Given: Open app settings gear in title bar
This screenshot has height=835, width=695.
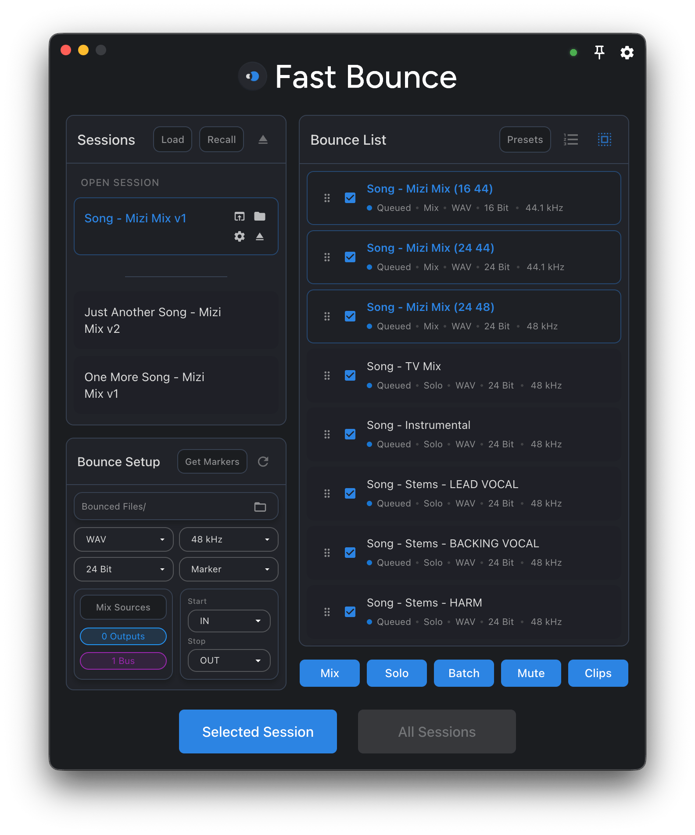Looking at the screenshot, I should click(x=627, y=53).
